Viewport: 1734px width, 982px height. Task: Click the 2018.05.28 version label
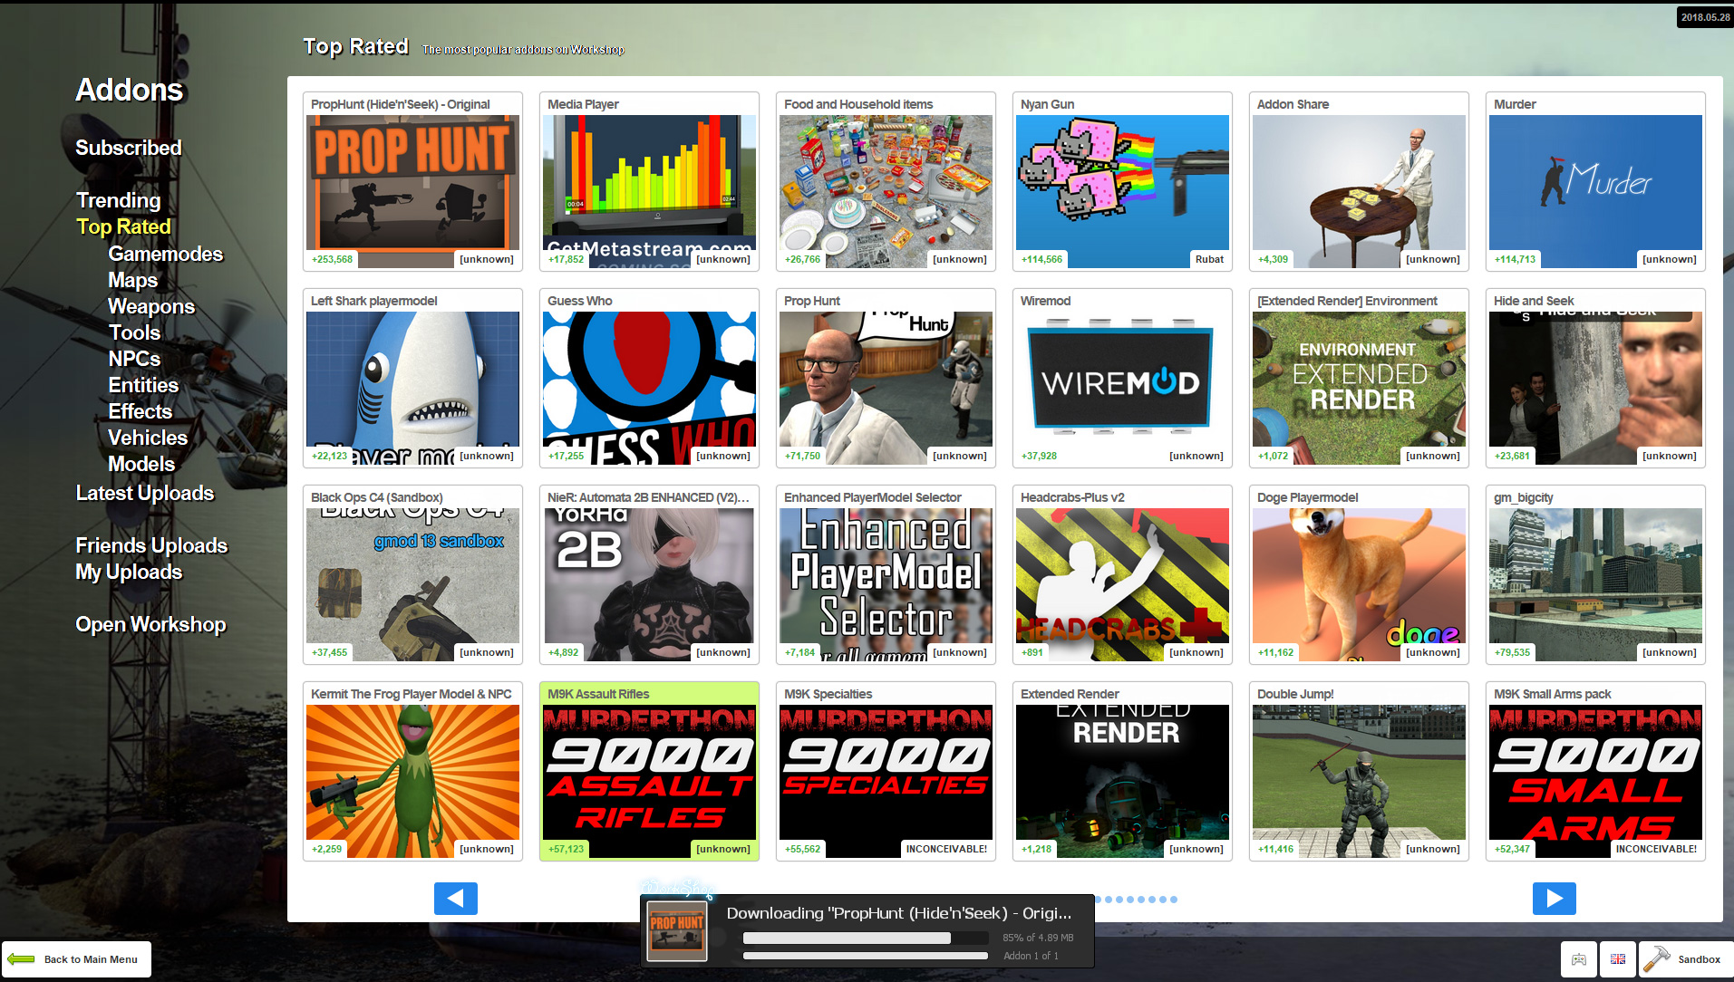tap(1705, 17)
